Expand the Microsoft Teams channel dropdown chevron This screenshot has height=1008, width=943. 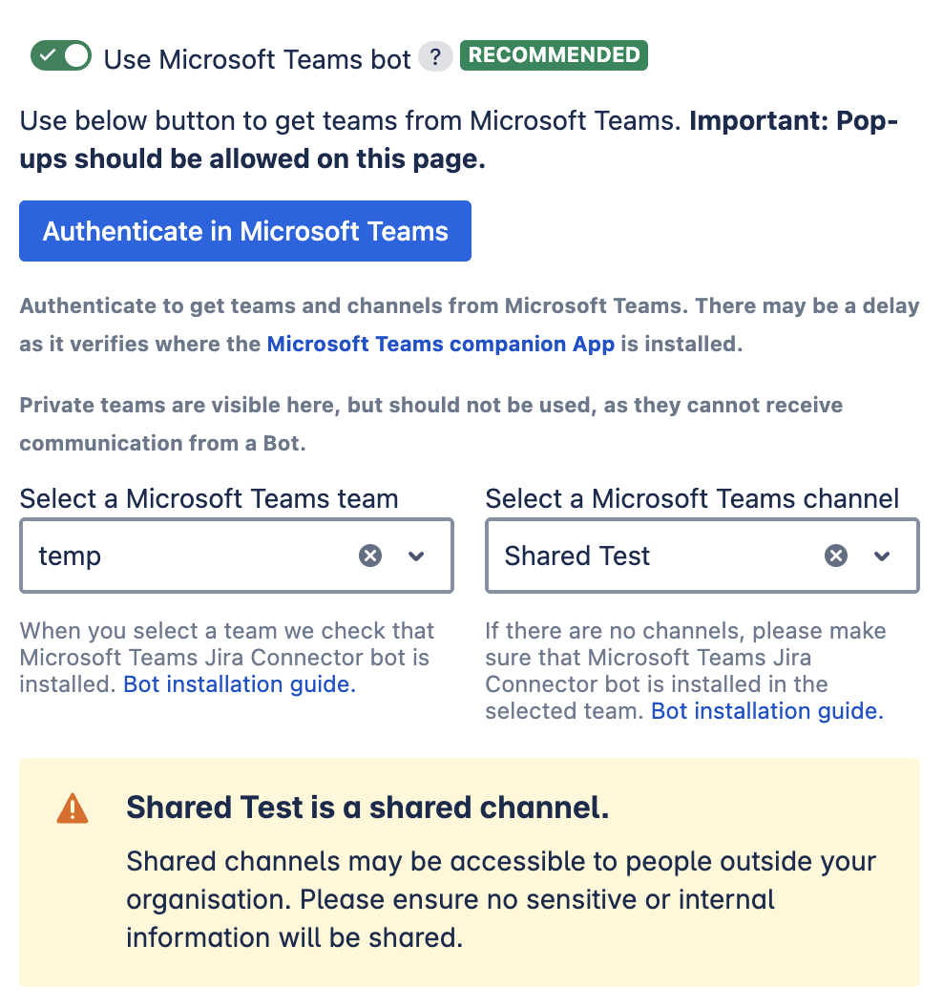[882, 556]
